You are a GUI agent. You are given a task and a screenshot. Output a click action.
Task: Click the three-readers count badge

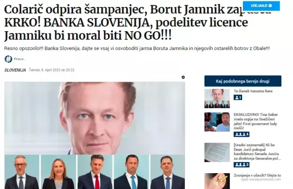[241, 165]
